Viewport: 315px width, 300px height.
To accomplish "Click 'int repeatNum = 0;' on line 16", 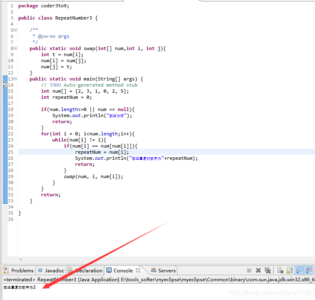I will pos(66,97).
